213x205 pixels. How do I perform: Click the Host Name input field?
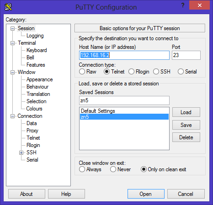click(124, 55)
